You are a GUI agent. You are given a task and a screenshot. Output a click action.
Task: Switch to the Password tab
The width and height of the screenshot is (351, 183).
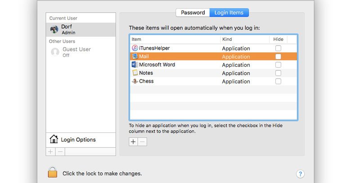193,13
